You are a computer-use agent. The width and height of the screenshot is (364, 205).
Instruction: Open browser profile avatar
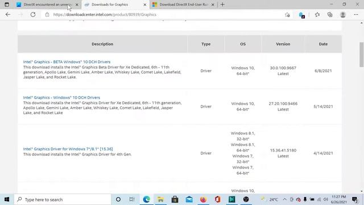click(342, 15)
